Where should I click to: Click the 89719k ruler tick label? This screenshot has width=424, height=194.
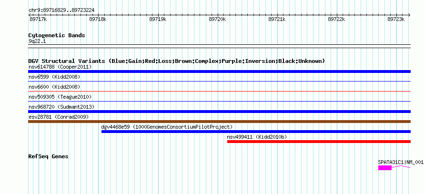158,19
